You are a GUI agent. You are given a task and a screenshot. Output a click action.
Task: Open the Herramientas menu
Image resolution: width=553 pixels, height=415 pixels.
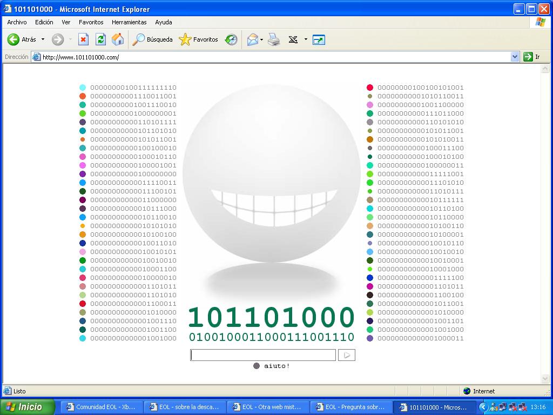(x=129, y=22)
